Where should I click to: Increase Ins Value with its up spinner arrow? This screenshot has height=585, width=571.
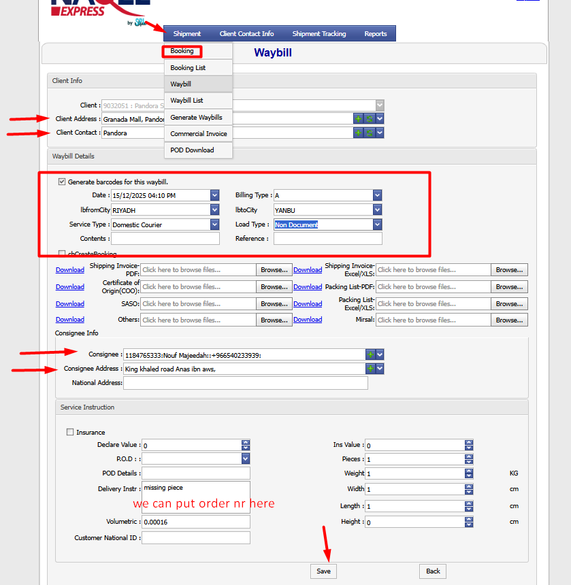(469, 442)
